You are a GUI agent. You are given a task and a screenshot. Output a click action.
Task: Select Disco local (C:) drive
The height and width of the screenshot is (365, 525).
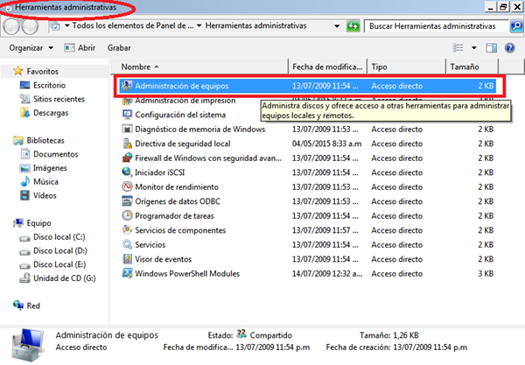tap(52, 237)
